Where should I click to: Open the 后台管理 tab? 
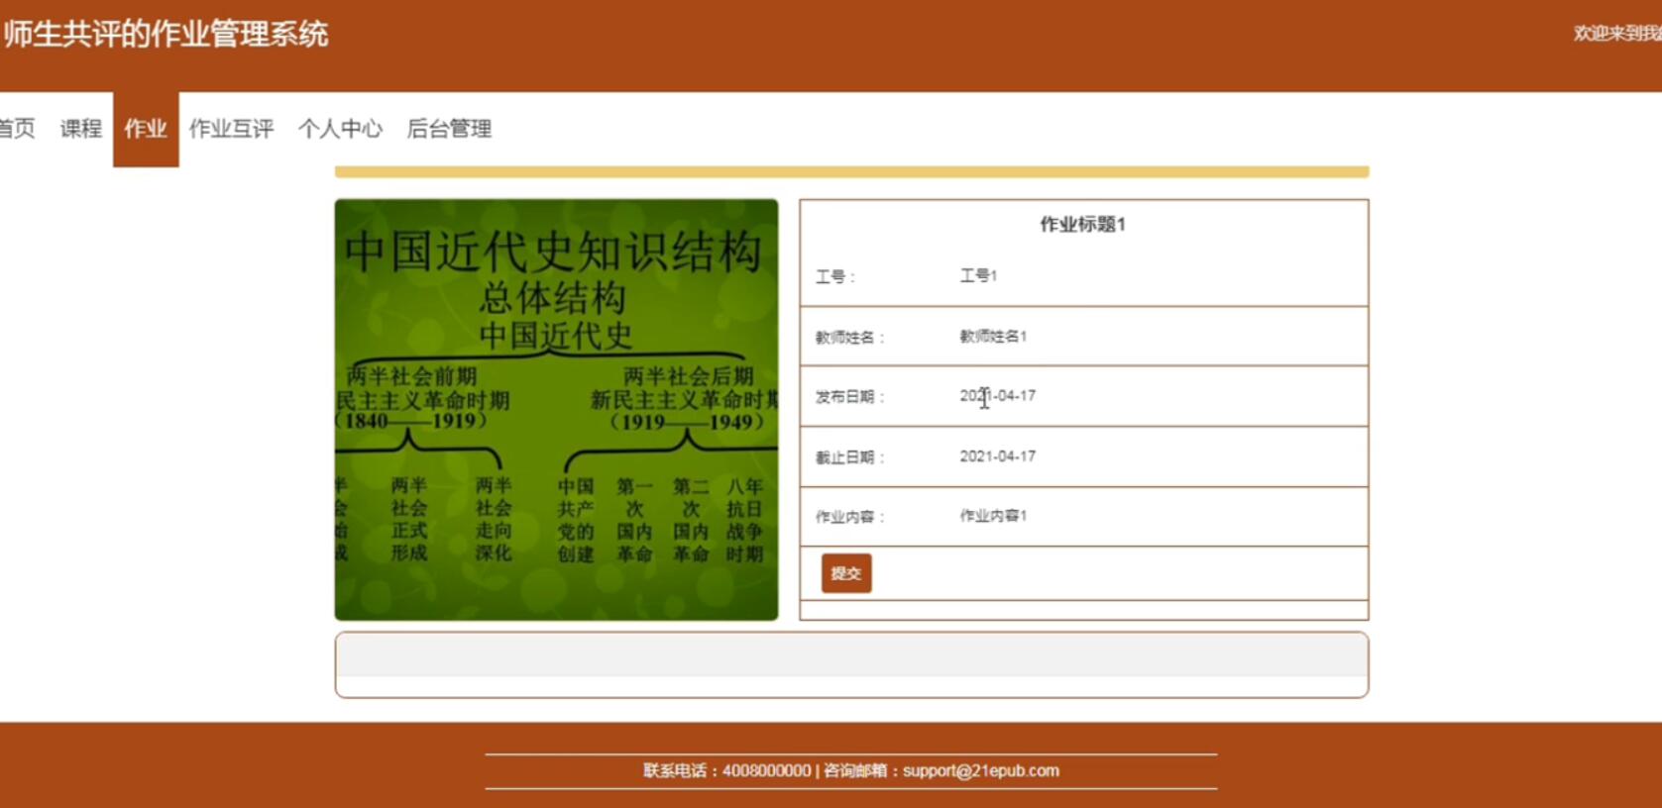click(x=449, y=129)
